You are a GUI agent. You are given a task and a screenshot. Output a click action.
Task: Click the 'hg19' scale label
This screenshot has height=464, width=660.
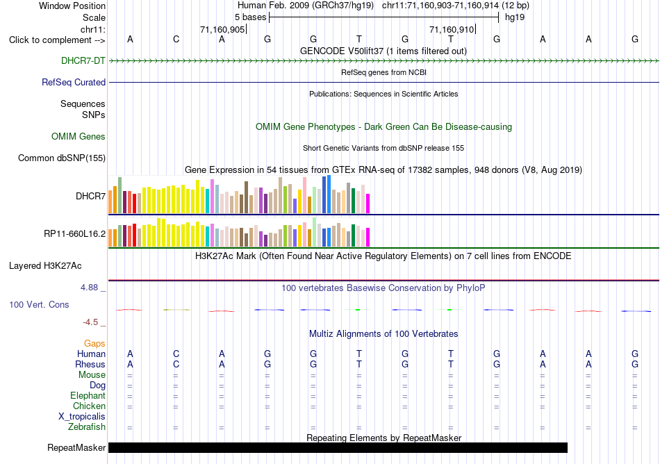(515, 17)
